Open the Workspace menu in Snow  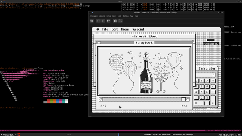point(93,16)
